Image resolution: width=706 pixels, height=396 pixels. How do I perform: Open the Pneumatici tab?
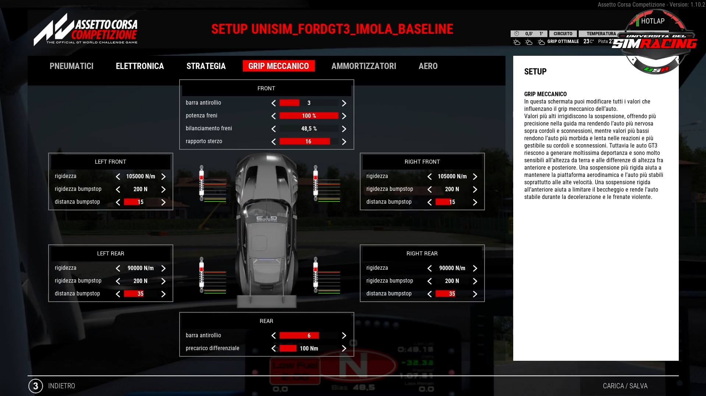click(71, 66)
